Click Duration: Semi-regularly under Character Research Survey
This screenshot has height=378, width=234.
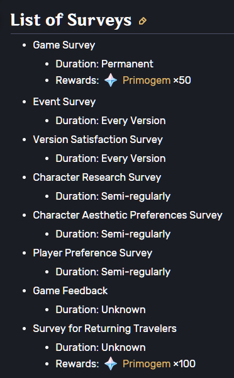[x=113, y=197]
